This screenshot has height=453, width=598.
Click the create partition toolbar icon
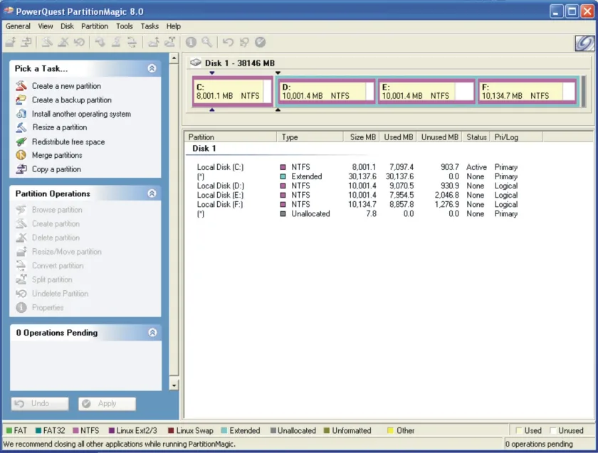tap(47, 42)
